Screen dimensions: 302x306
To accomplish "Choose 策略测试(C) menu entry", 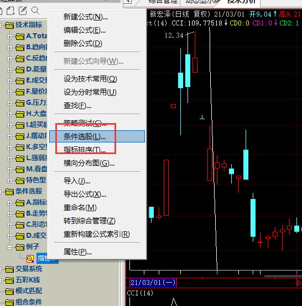I will (97, 123).
